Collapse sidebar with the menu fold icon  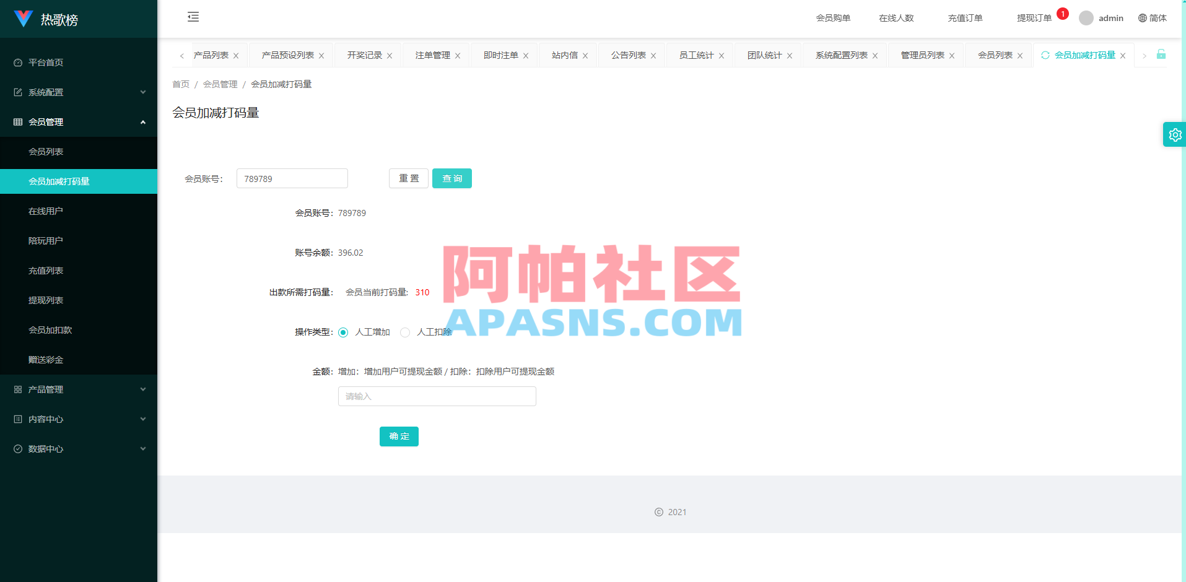click(193, 17)
